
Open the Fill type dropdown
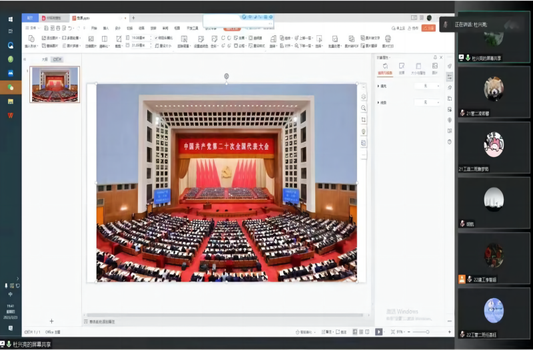pos(427,86)
